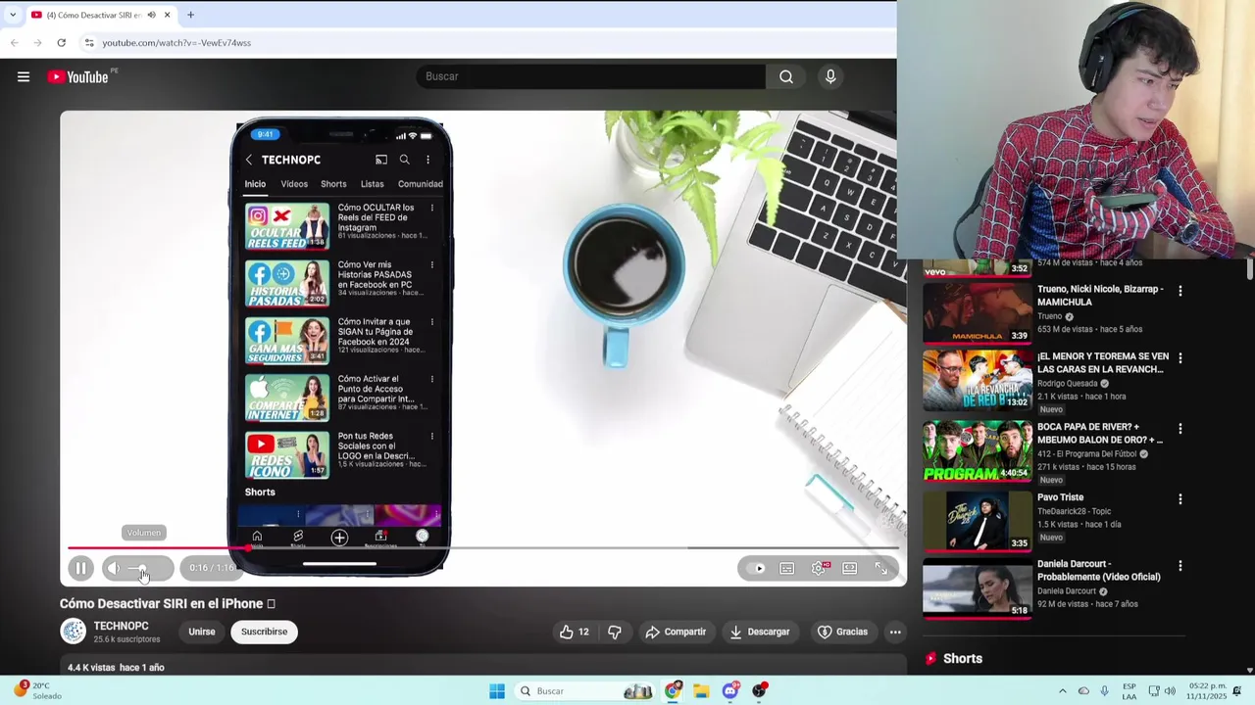Click the Rodrigo Quesada channel name

tap(1070, 384)
